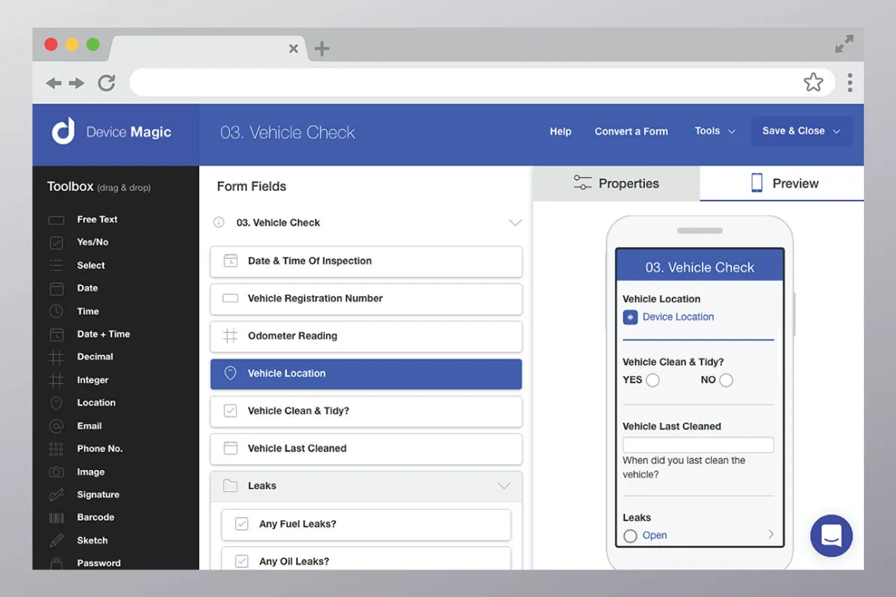Choose the Email @ toolbox icon

coord(57,426)
